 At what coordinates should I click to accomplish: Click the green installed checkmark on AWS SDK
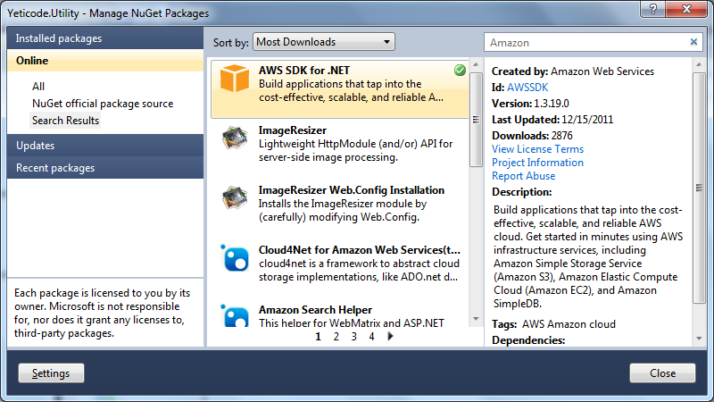[x=460, y=70]
